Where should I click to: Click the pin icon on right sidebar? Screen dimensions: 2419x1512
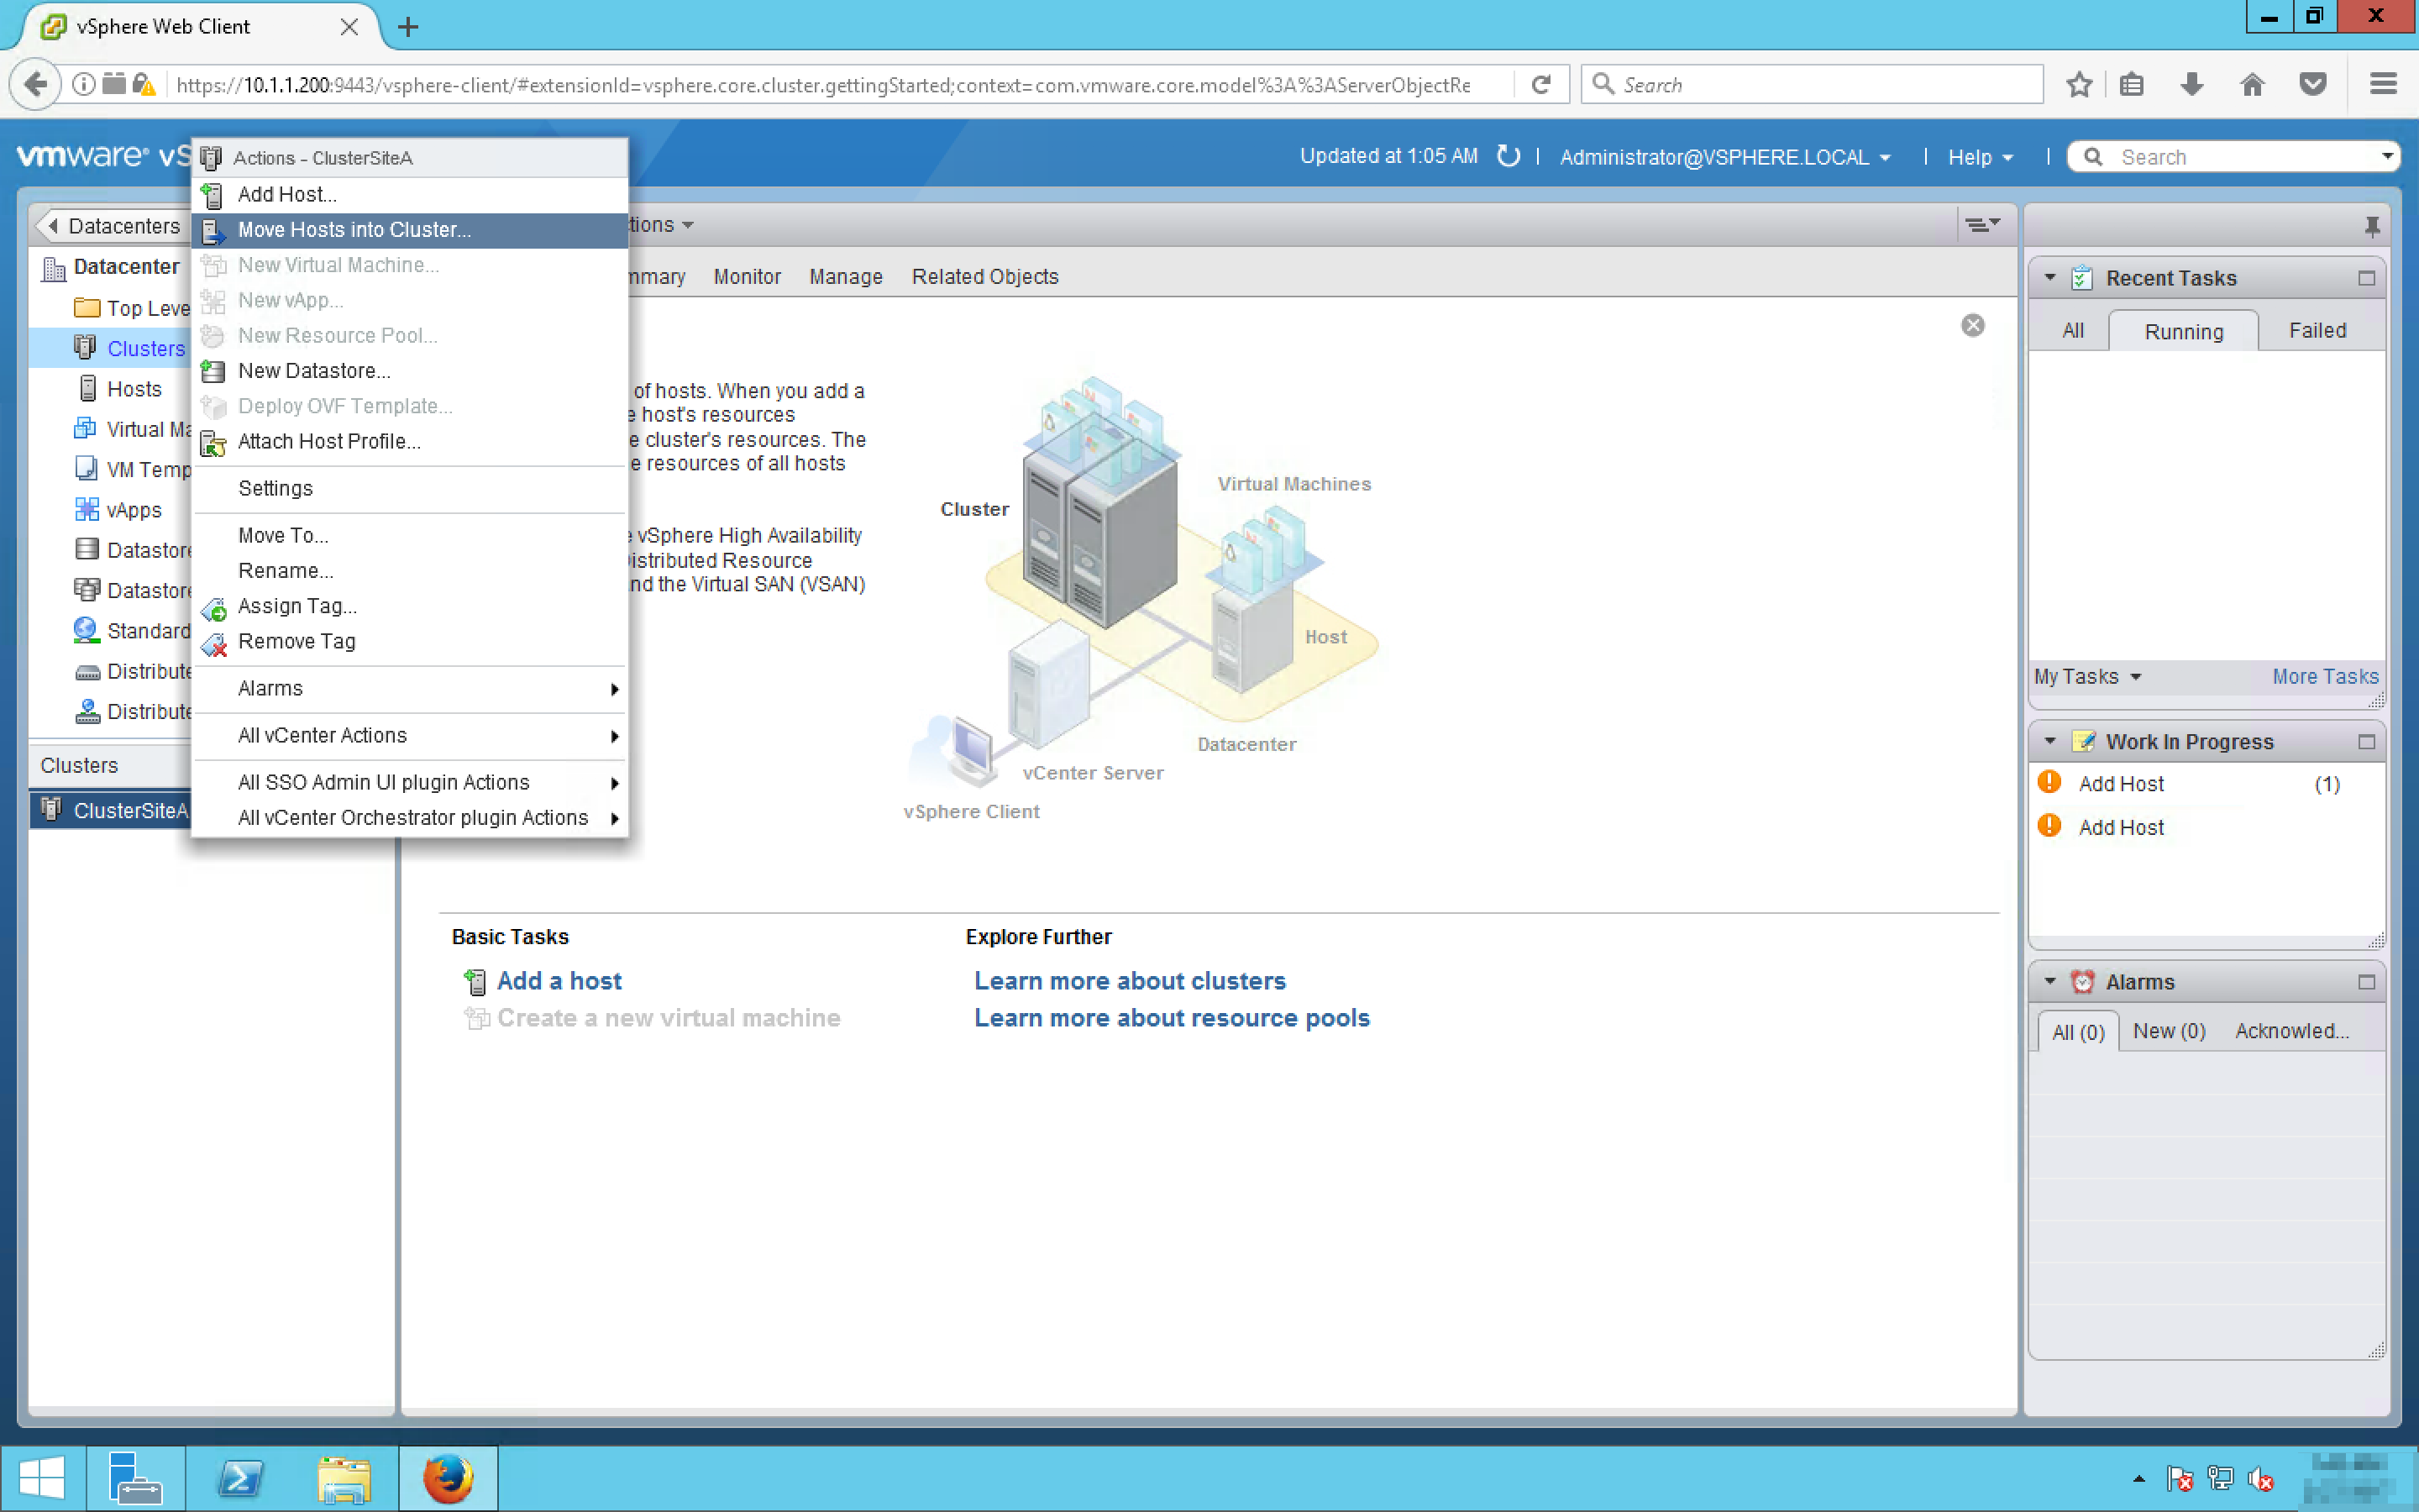pos(2371,226)
